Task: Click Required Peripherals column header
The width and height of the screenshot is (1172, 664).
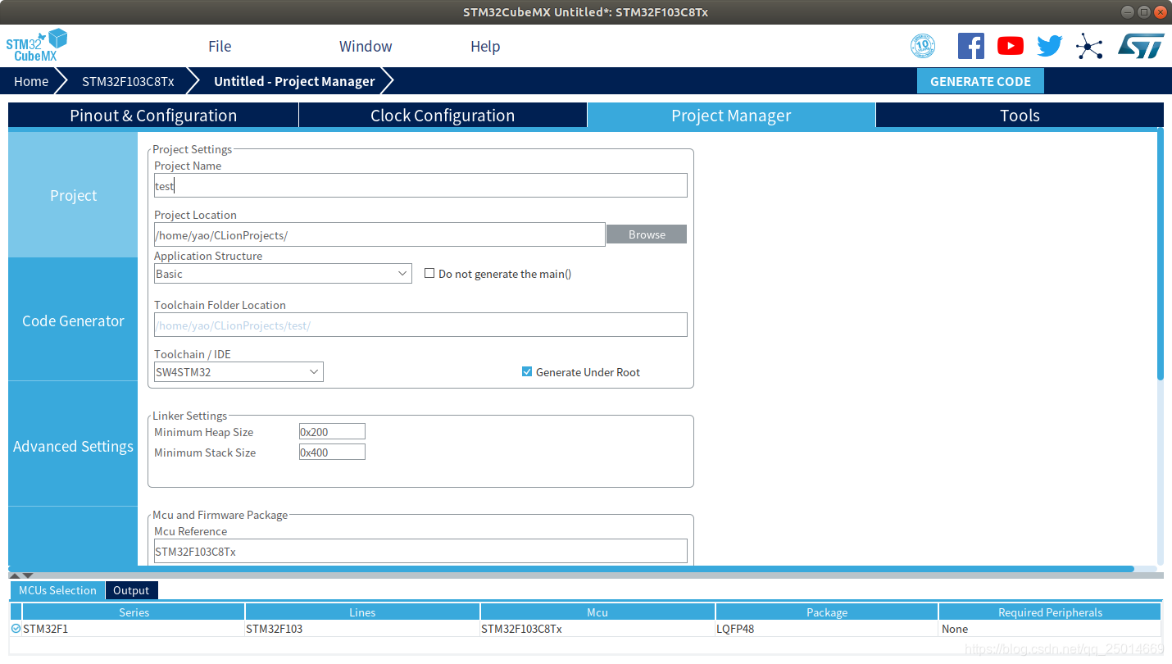Action: [1050, 612]
